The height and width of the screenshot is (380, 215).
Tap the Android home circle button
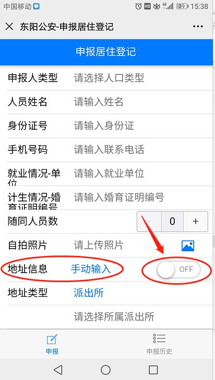tap(105, 370)
